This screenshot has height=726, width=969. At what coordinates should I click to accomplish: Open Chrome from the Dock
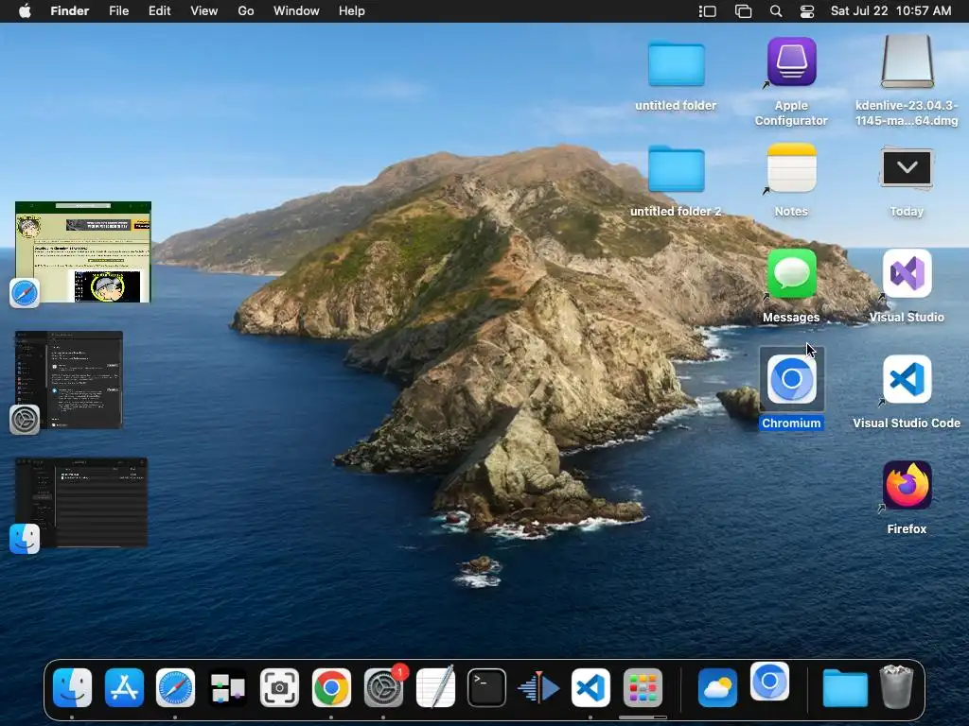[x=331, y=688]
